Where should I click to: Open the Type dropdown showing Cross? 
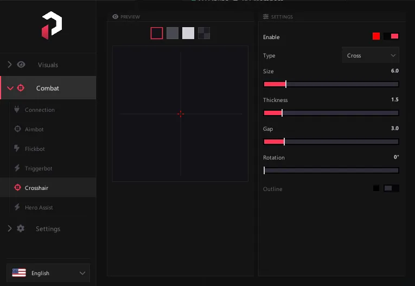[371, 55]
